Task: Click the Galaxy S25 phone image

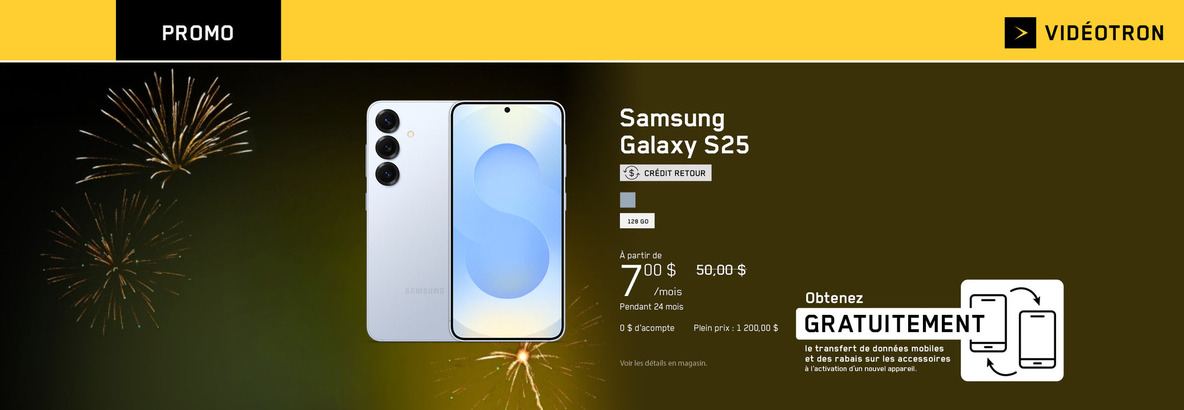Action: (x=466, y=221)
